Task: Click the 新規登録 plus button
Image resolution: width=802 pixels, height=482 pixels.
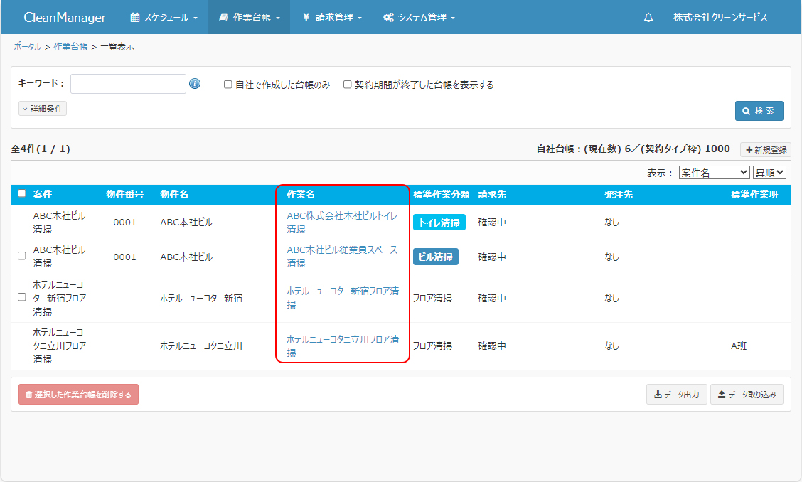Action: click(766, 150)
